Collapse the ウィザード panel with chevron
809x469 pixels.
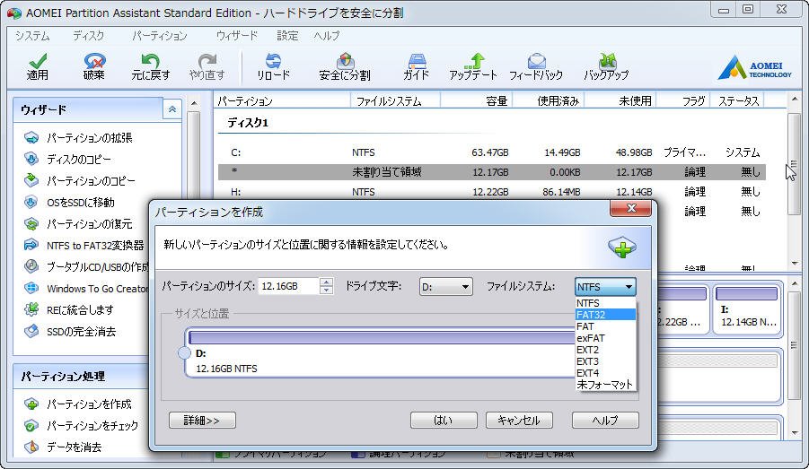(171, 109)
